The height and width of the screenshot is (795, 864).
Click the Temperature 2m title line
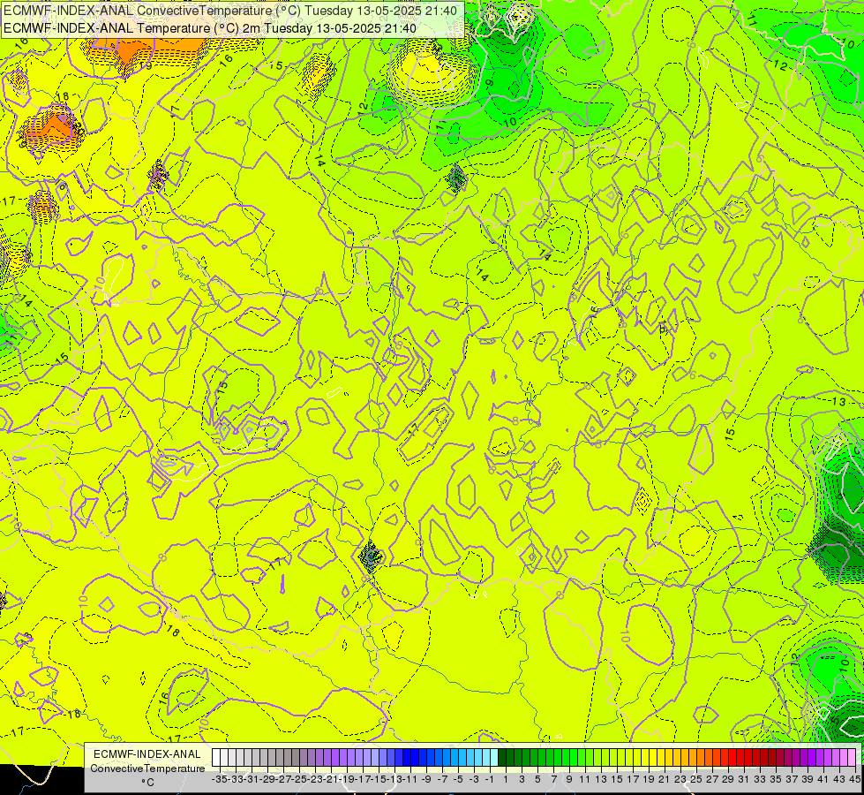[210, 28]
